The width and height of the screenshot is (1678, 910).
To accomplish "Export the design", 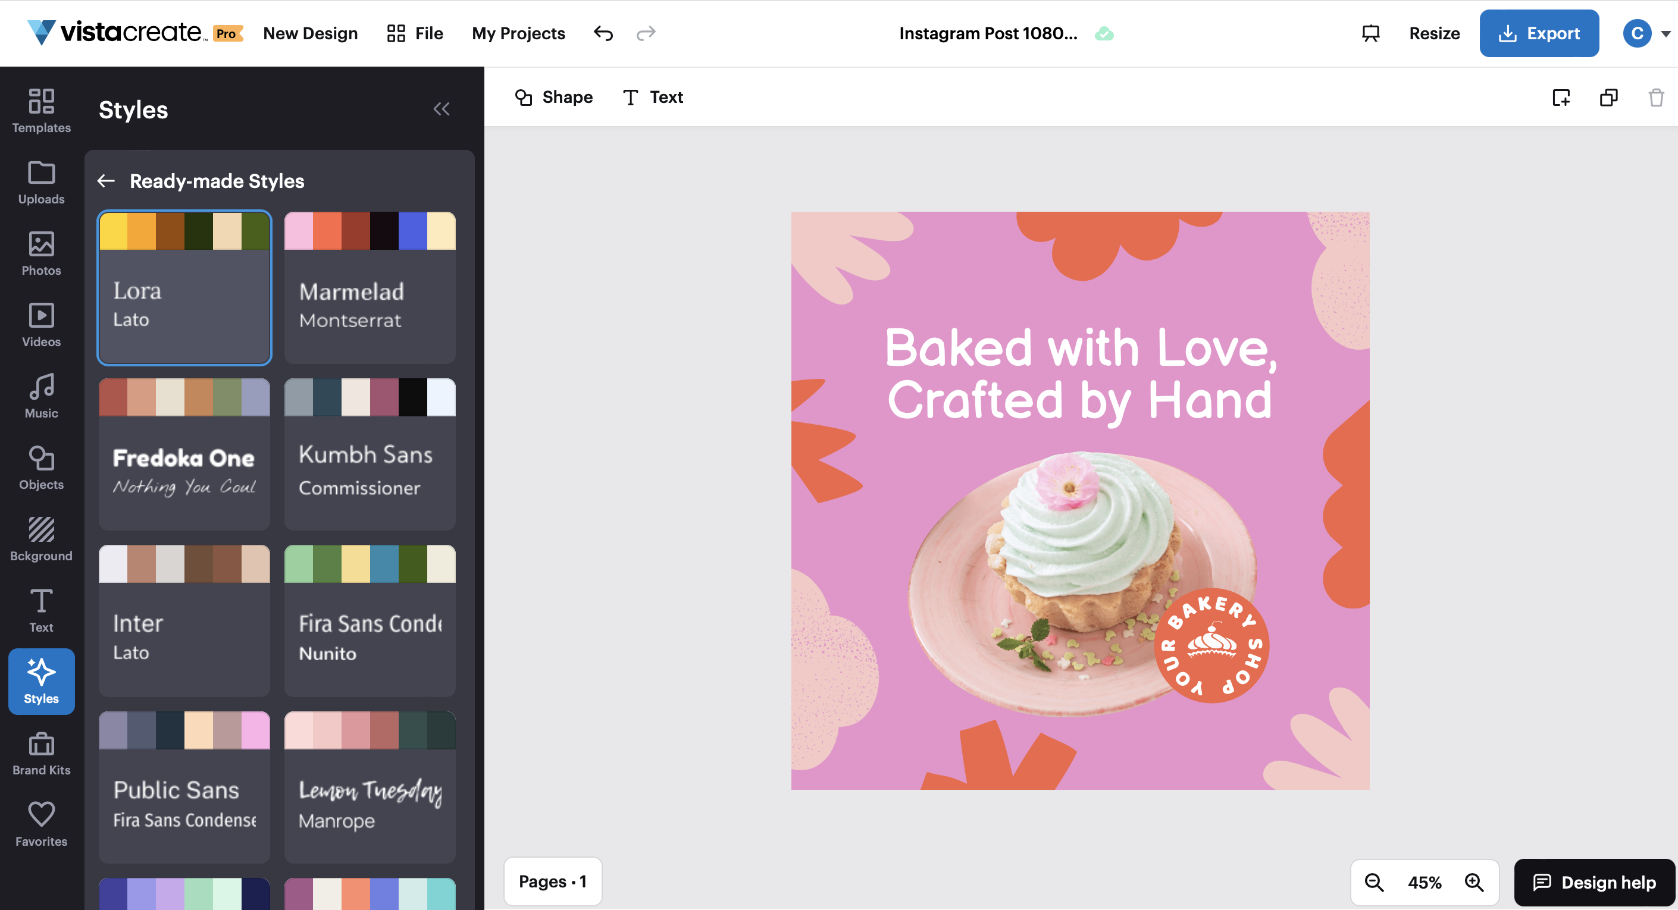I will click(x=1539, y=33).
